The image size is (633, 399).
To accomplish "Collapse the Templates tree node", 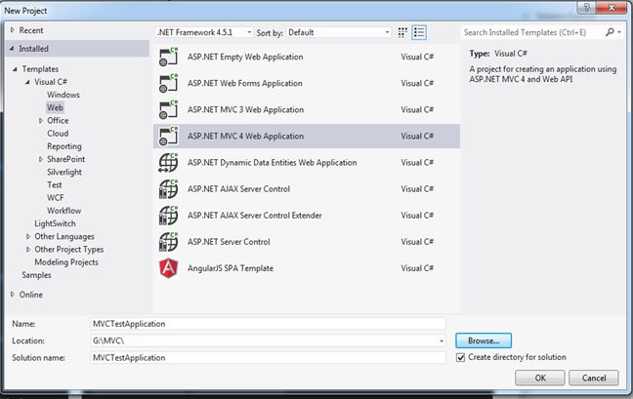I will pyautogui.click(x=15, y=69).
